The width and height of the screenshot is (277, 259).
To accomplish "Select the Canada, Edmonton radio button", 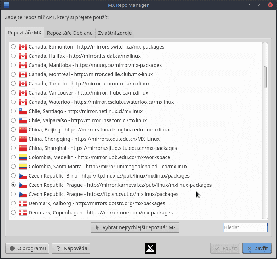I will (x=13, y=47).
